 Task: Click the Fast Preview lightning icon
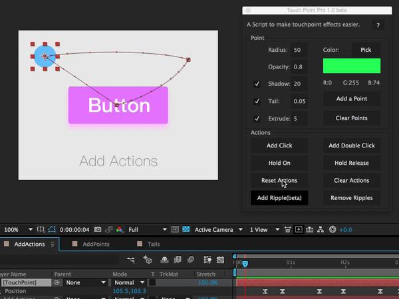point(299,230)
